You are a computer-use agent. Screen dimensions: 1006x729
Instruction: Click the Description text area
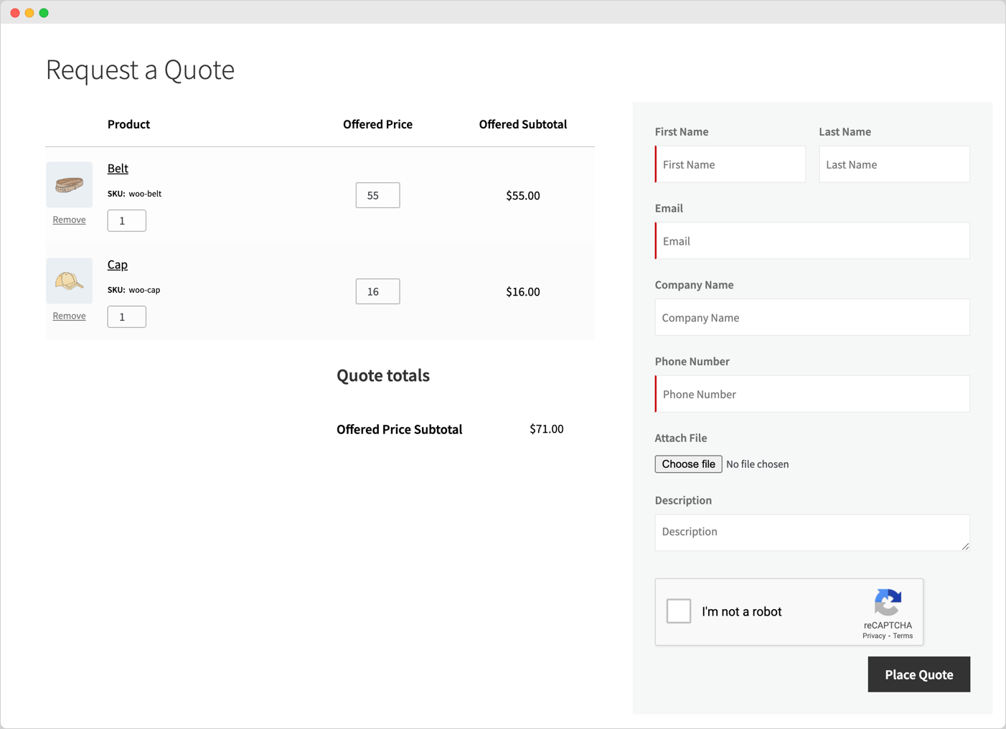pyautogui.click(x=812, y=532)
